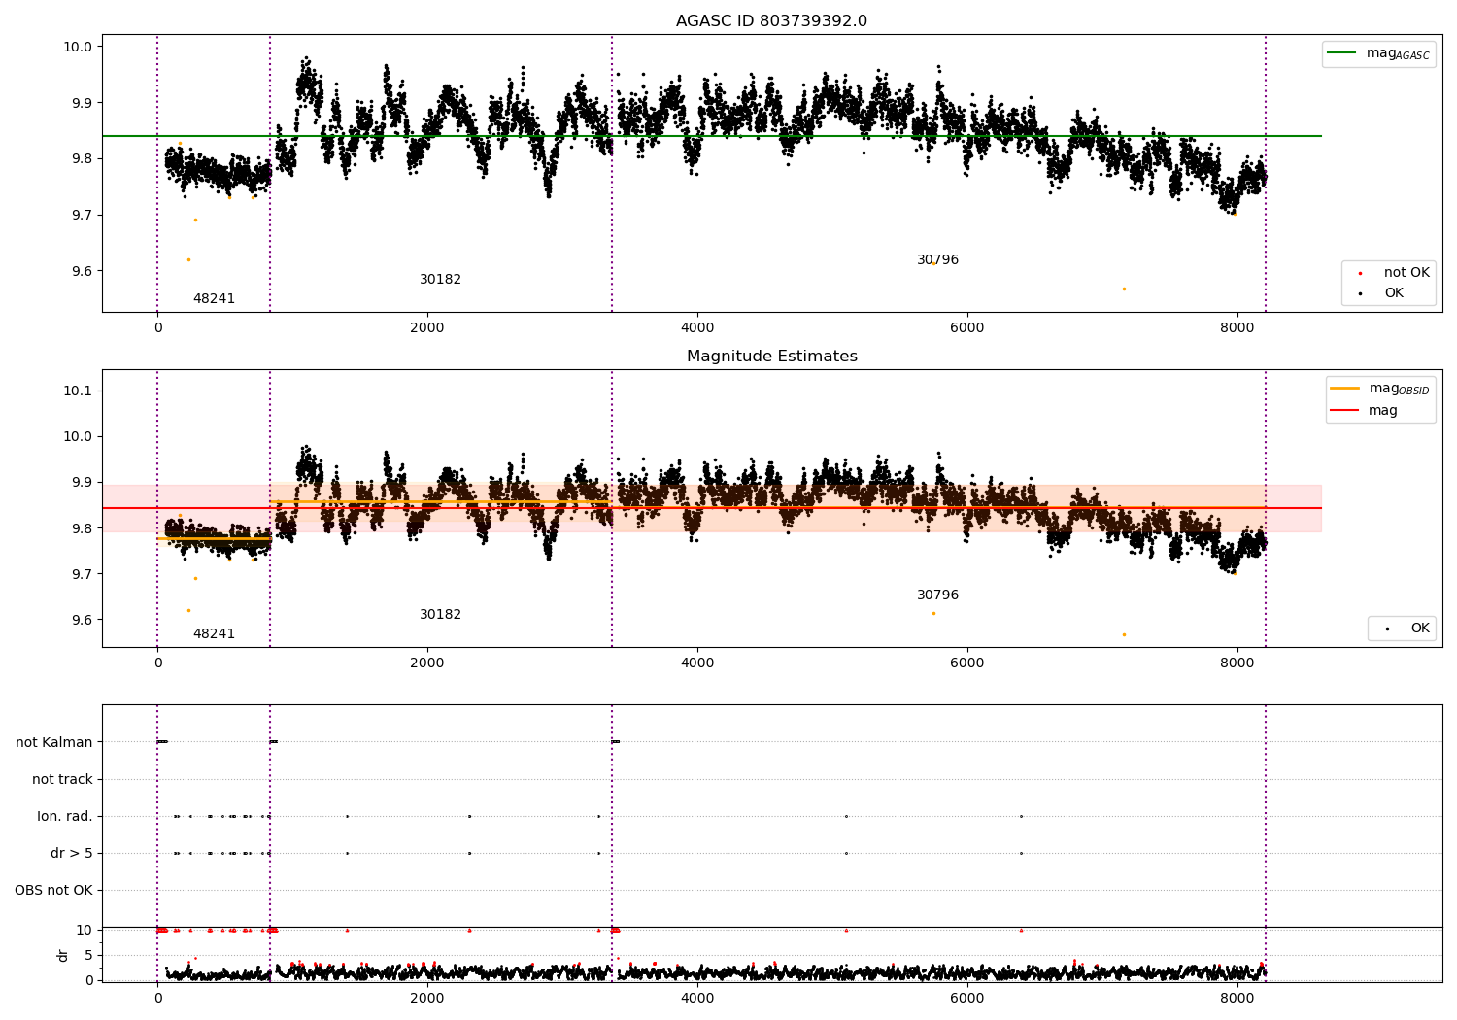The height and width of the screenshot is (1020, 1457).
Task: Select the mag AGASC legend entry
Action: click(x=1378, y=53)
